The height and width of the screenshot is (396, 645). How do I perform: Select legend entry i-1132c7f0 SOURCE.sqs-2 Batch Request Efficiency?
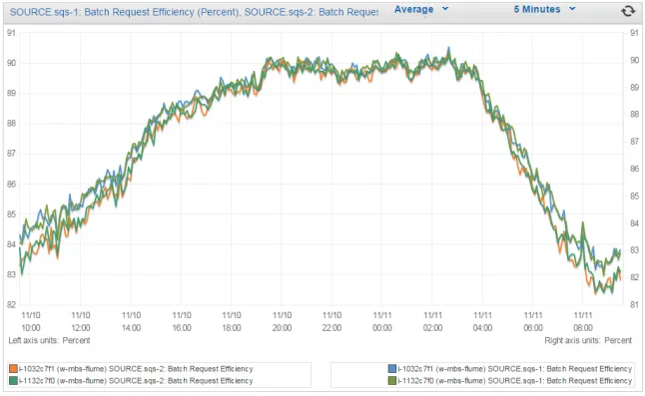(x=132, y=381)
